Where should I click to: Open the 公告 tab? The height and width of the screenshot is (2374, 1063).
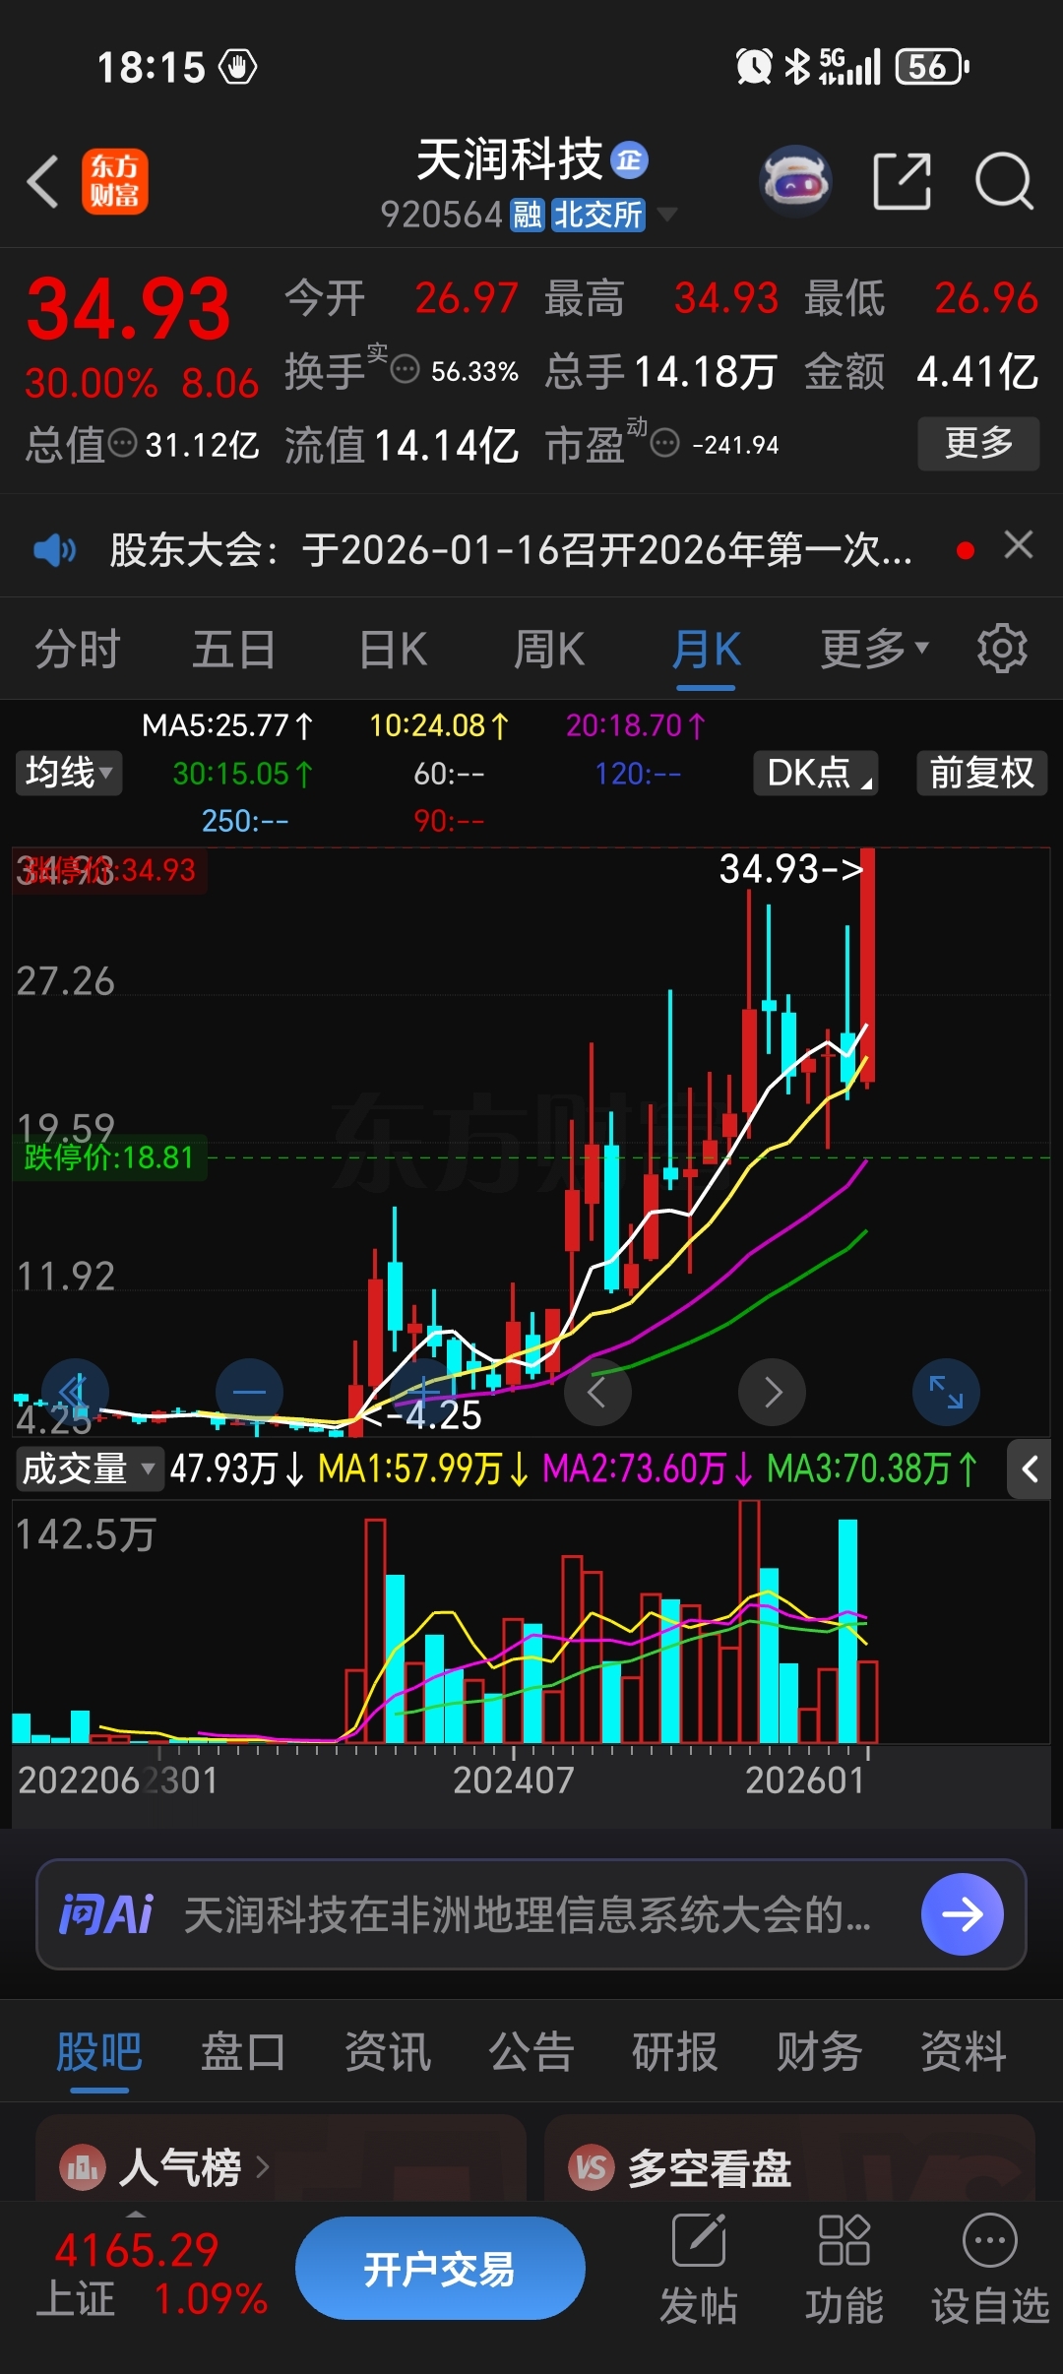tap(531, 2052)
